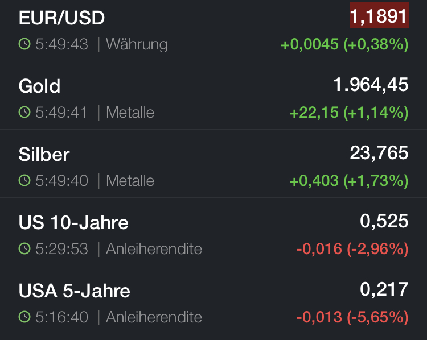
Task: Click the red -0,016 (-2,96%) change
Action: pos(352,249)
